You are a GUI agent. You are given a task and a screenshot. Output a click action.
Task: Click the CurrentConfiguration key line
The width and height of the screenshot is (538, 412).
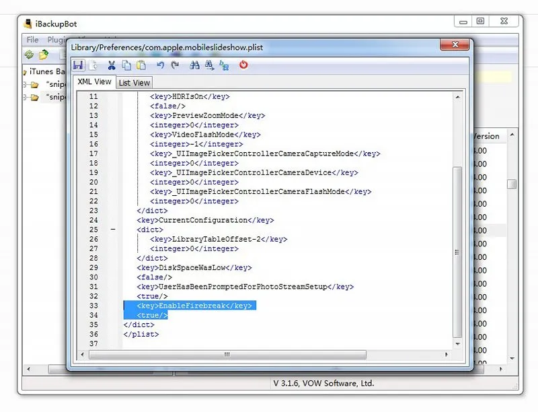[x=205, y=220]
